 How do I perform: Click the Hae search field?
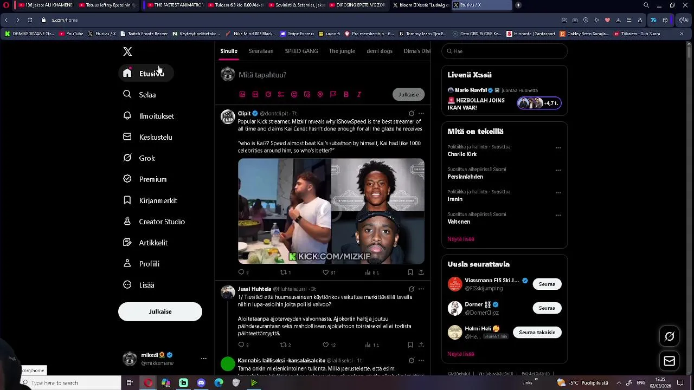[504, 51]
